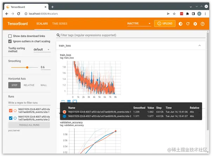Select only site-2 run radio circle
Viewport: 212px width, 157px height.
click(x=15, y=118)
